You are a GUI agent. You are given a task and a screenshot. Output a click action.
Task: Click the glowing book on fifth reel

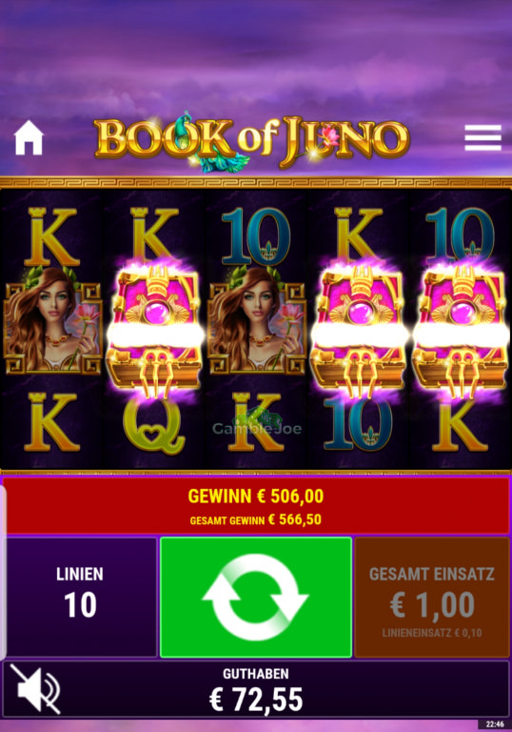[461, 327]
